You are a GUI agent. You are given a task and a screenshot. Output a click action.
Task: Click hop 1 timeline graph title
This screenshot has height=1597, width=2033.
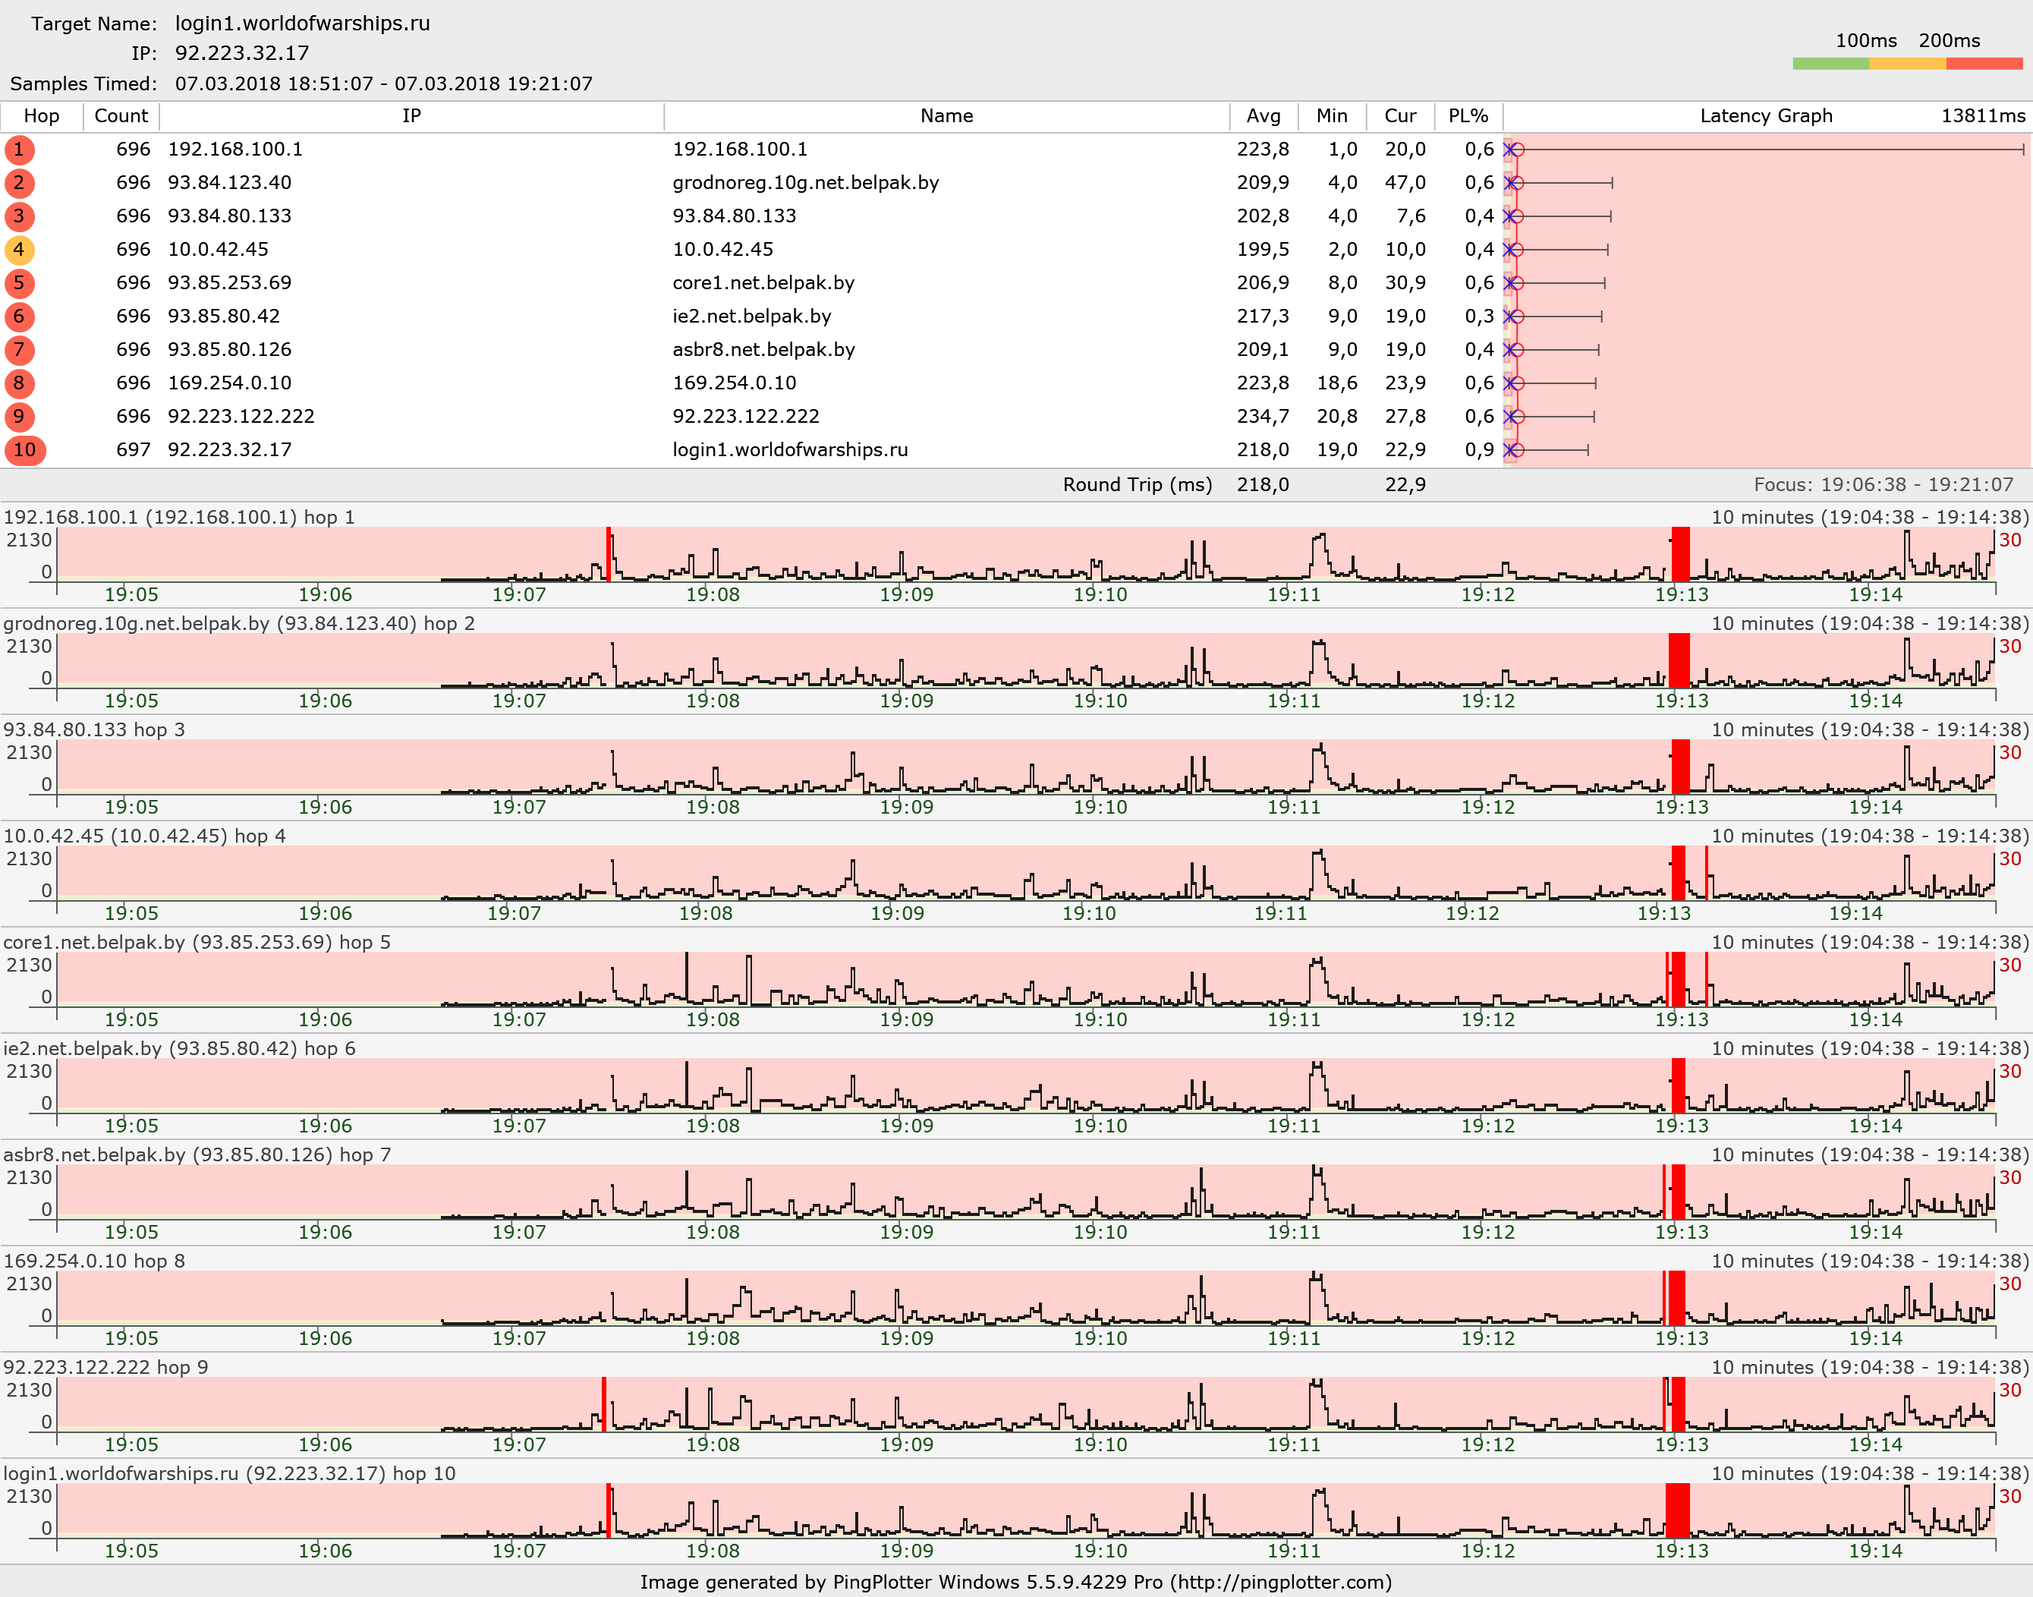click(179, 518)
